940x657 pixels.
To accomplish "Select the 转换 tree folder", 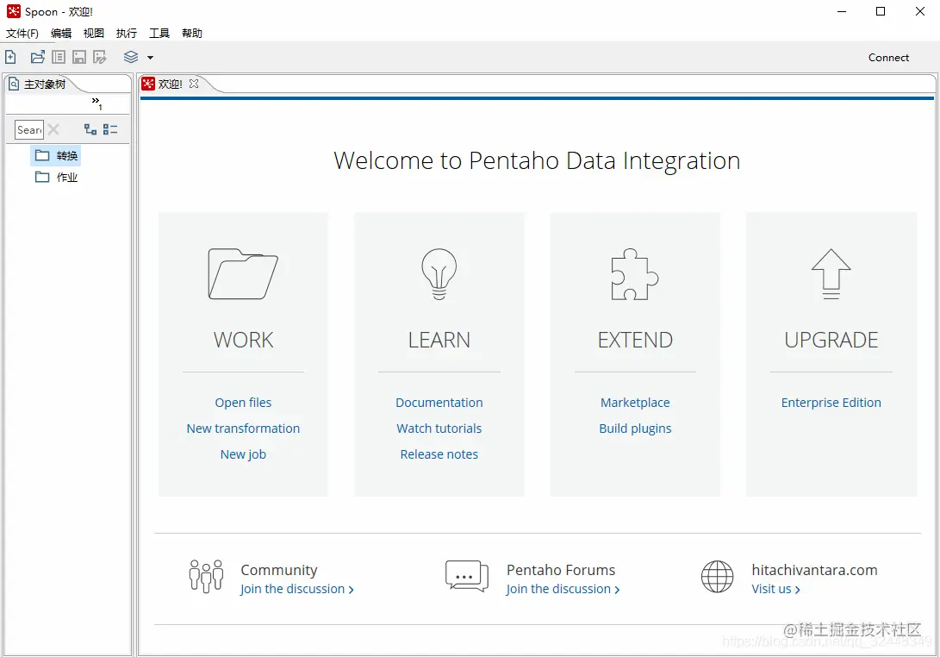I will click(x=56, y=156).
